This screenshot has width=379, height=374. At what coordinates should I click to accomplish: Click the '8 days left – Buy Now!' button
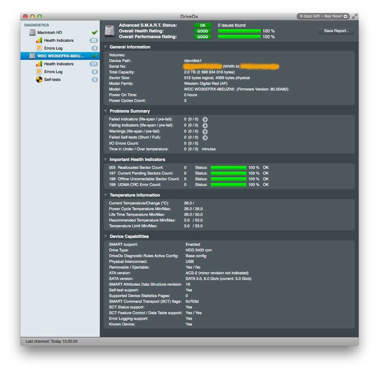(323, 16)
